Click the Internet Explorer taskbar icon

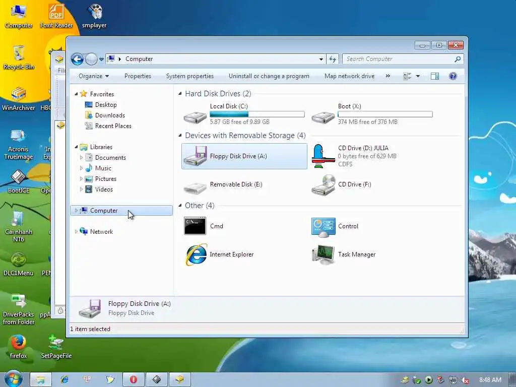point(64,379)
